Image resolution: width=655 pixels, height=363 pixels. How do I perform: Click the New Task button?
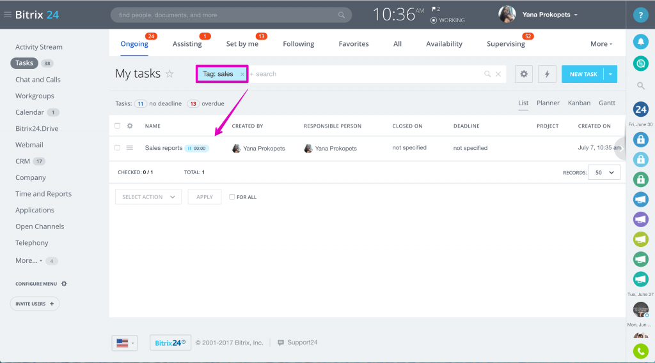[583, 74]
